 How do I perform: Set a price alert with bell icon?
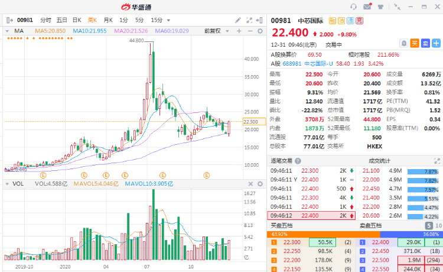point(404,43)
